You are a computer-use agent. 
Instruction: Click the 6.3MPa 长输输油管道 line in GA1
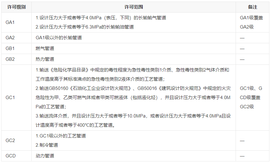coord(85,27)
